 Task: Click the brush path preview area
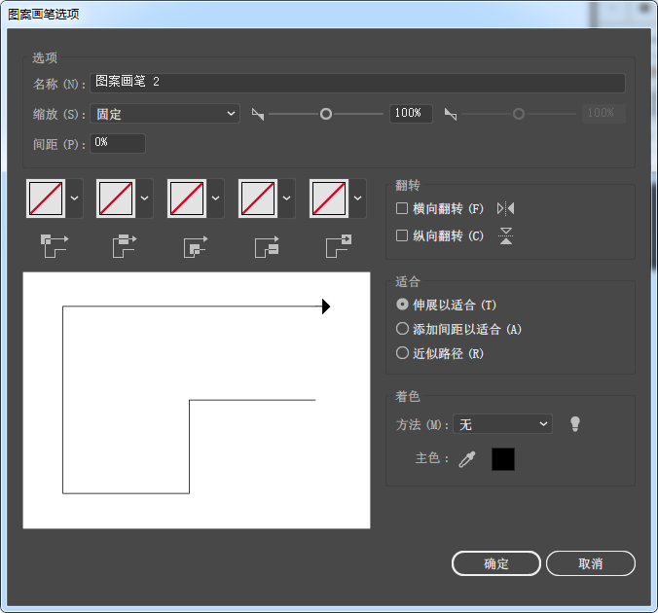tap(197, 400)
